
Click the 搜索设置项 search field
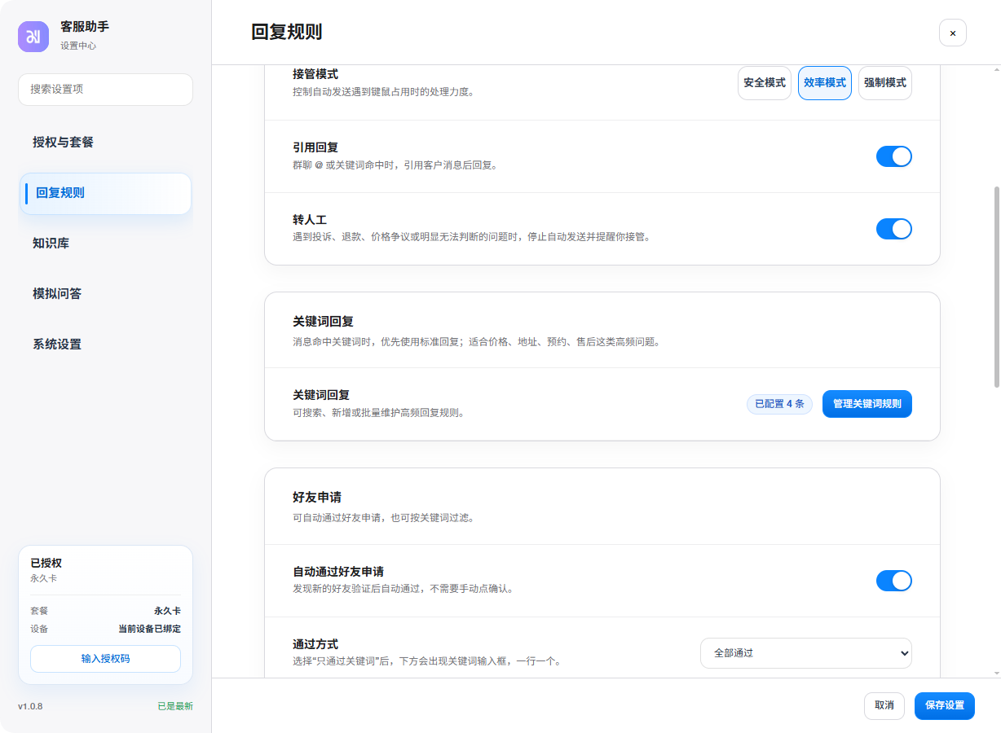pyautogui.click(x=105, y=90)
